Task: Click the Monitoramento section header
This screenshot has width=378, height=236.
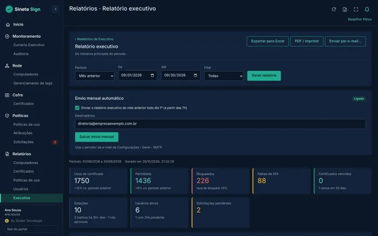Action: tap(27, 36)
